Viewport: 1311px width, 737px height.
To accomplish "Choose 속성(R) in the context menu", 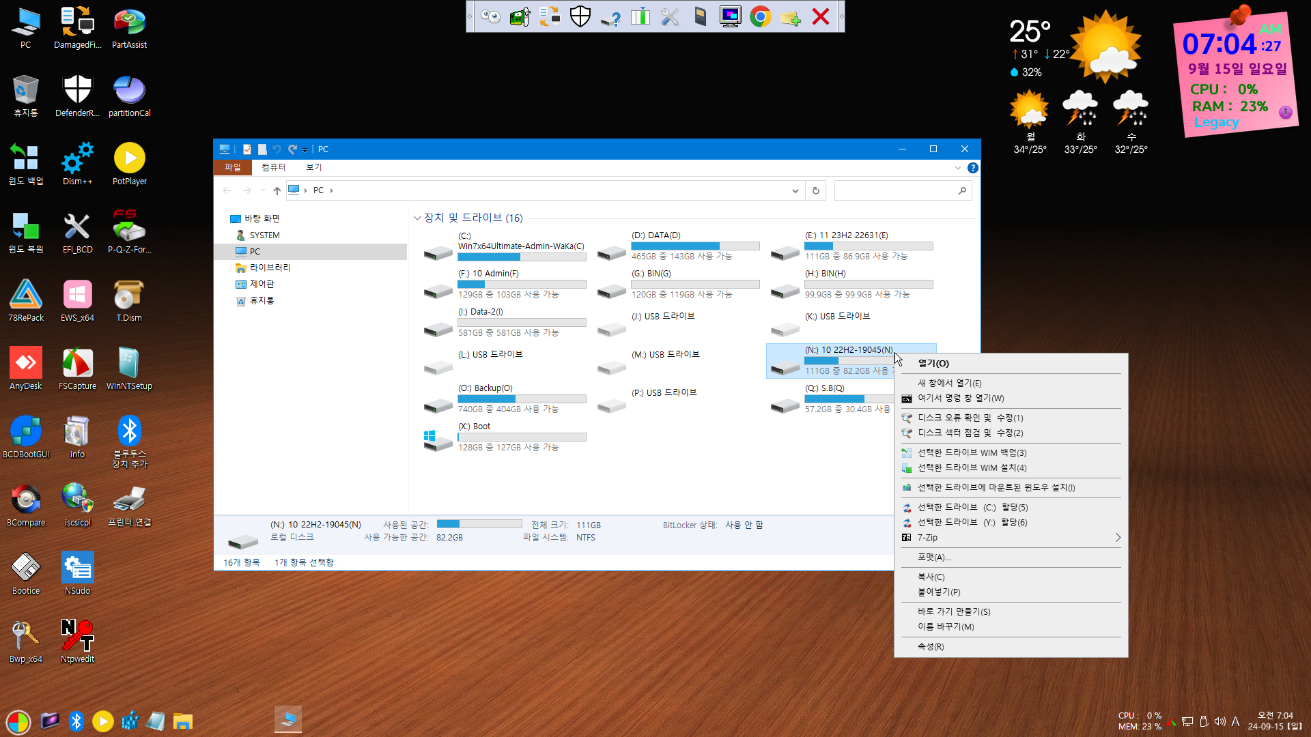I will point(1011,646).
